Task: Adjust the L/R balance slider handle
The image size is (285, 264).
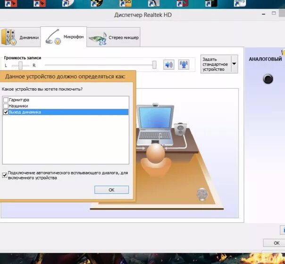Action: pyautogui.click(x=21, y=65)
